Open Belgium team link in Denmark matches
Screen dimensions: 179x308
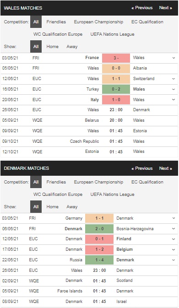[x=125, y=249]
